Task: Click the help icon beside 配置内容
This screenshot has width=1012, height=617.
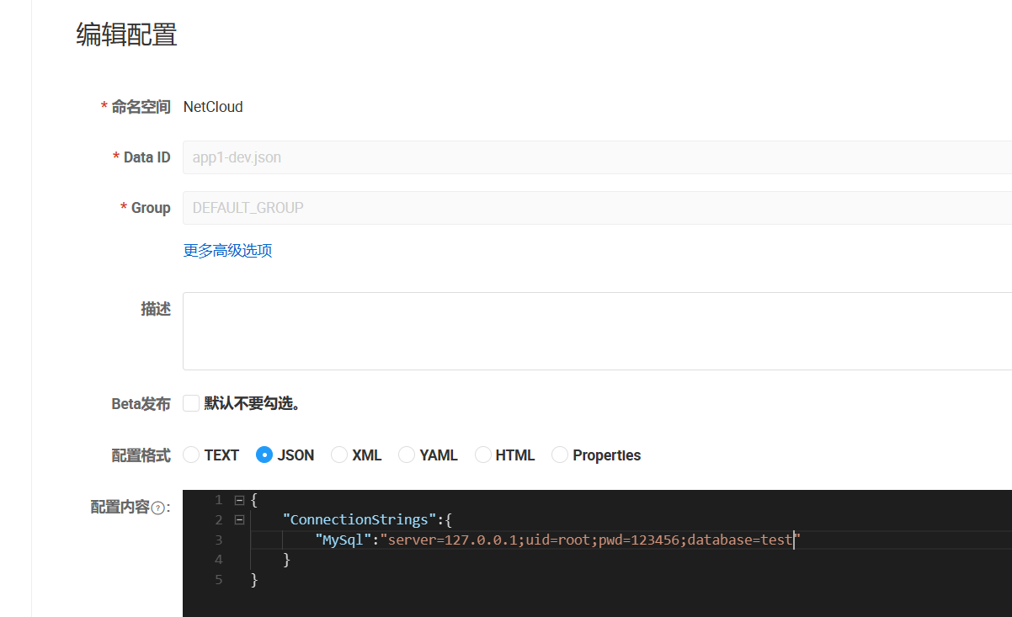Action: coord(157,508)
